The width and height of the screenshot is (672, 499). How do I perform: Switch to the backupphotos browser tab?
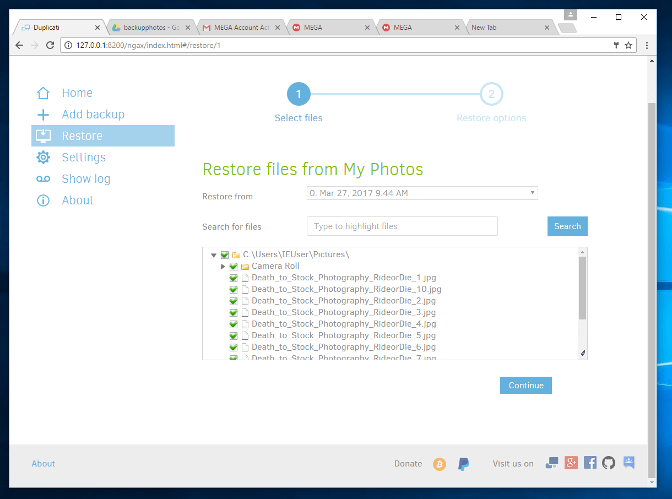(151, 27)
